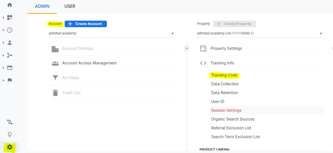Expand the Property dropdown UA-111118086-1
This screenshot has width=333, height=153.
260,33
